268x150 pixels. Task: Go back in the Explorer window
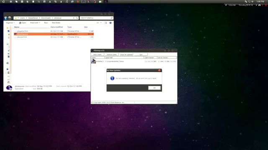tap(5, 18)
